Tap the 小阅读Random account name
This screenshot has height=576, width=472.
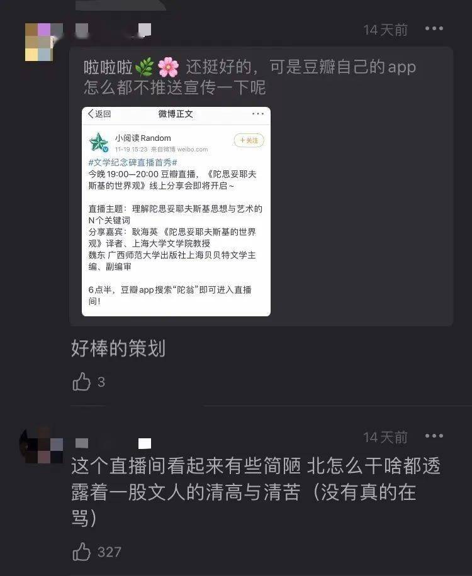pyautogui.click(x=143, y=138)
